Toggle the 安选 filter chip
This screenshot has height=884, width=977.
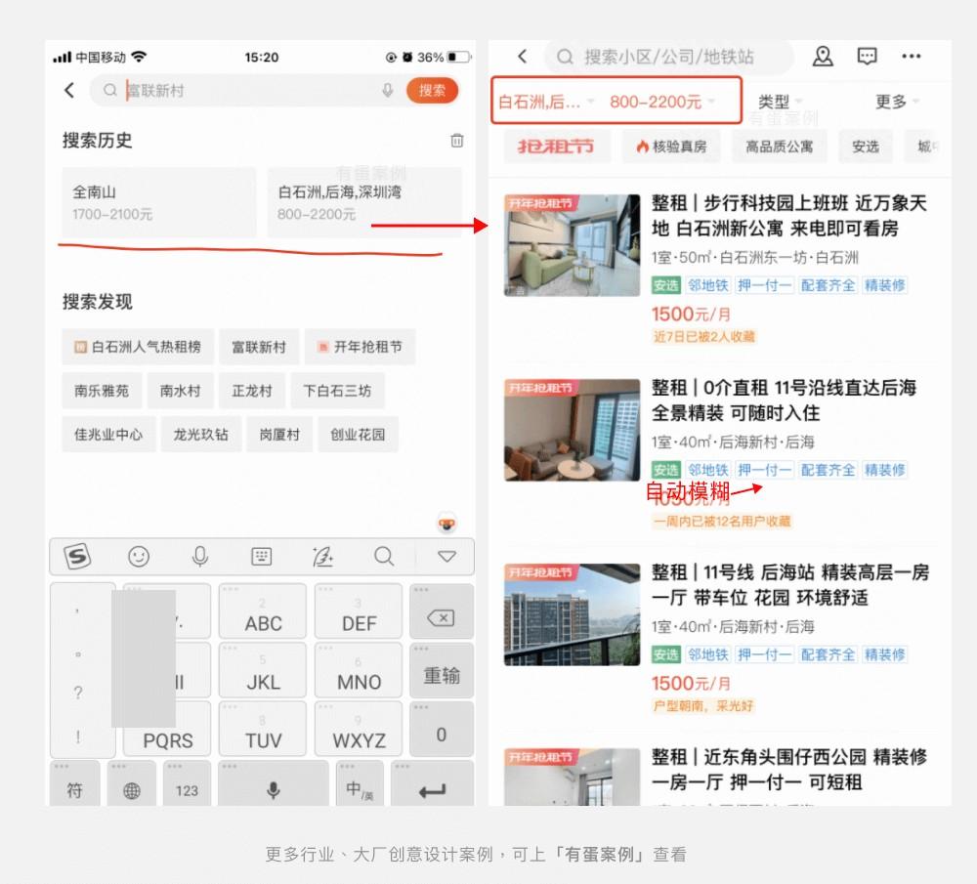tap(865, 147)
